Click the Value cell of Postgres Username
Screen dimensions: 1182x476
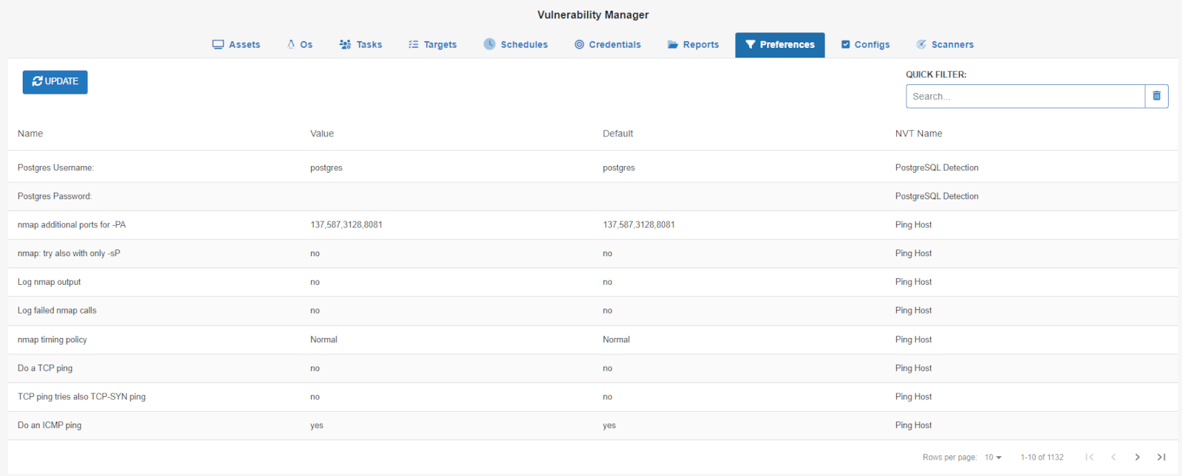click(327, 168)
